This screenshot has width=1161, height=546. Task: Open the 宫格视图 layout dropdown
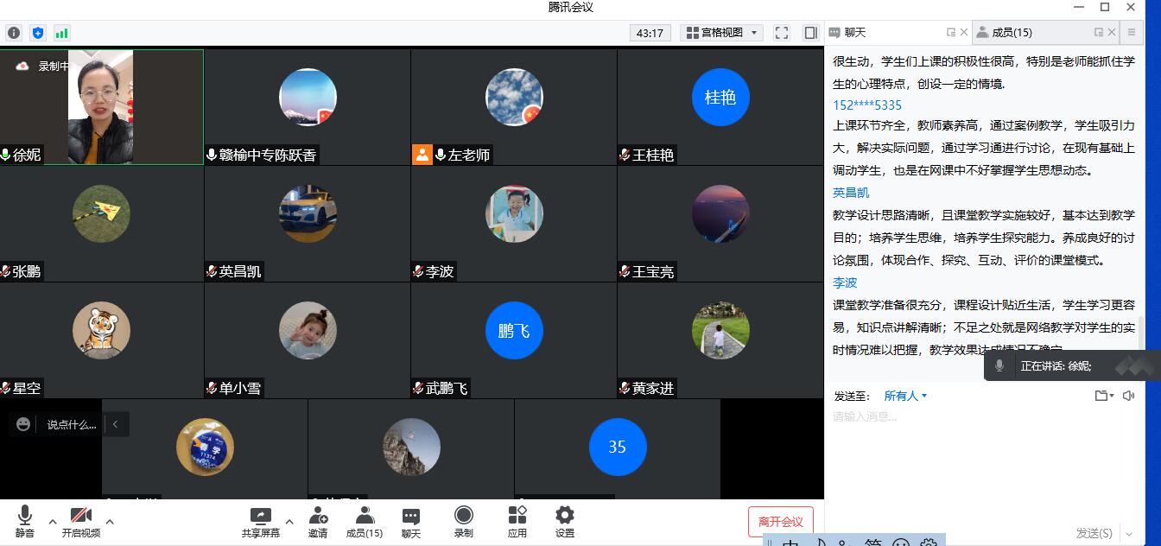point(720,32)
